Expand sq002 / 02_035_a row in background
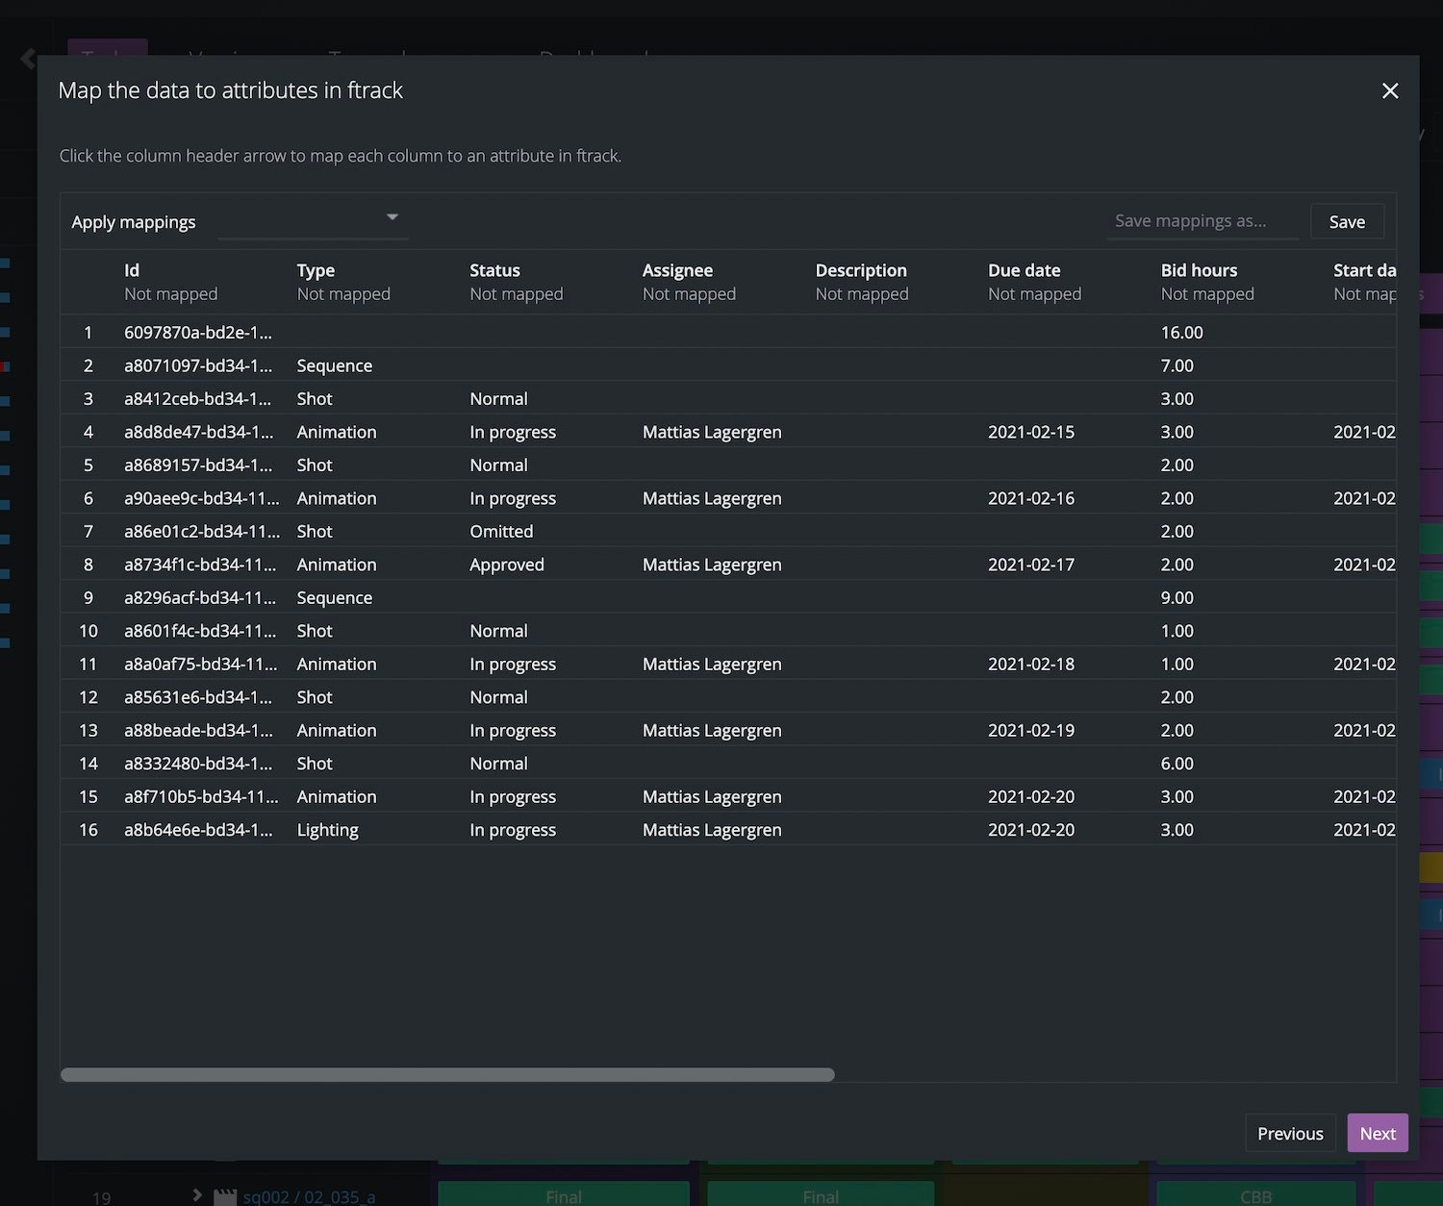Screen dimensions: 1443x1206 tap(197, 1194)
